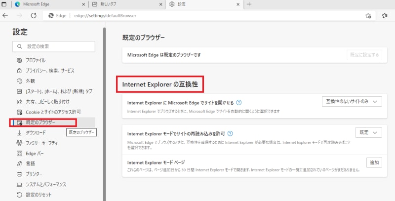Click help icon beside サイトを開かせる
395x201 pixels.
(239, 103)
